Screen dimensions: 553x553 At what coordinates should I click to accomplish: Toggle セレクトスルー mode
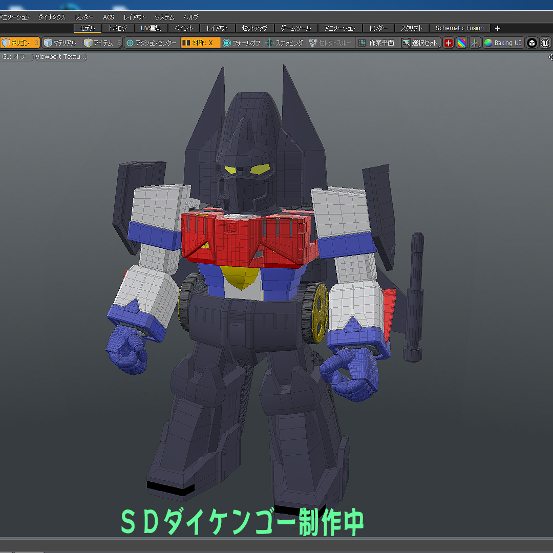tap(331, 42)
